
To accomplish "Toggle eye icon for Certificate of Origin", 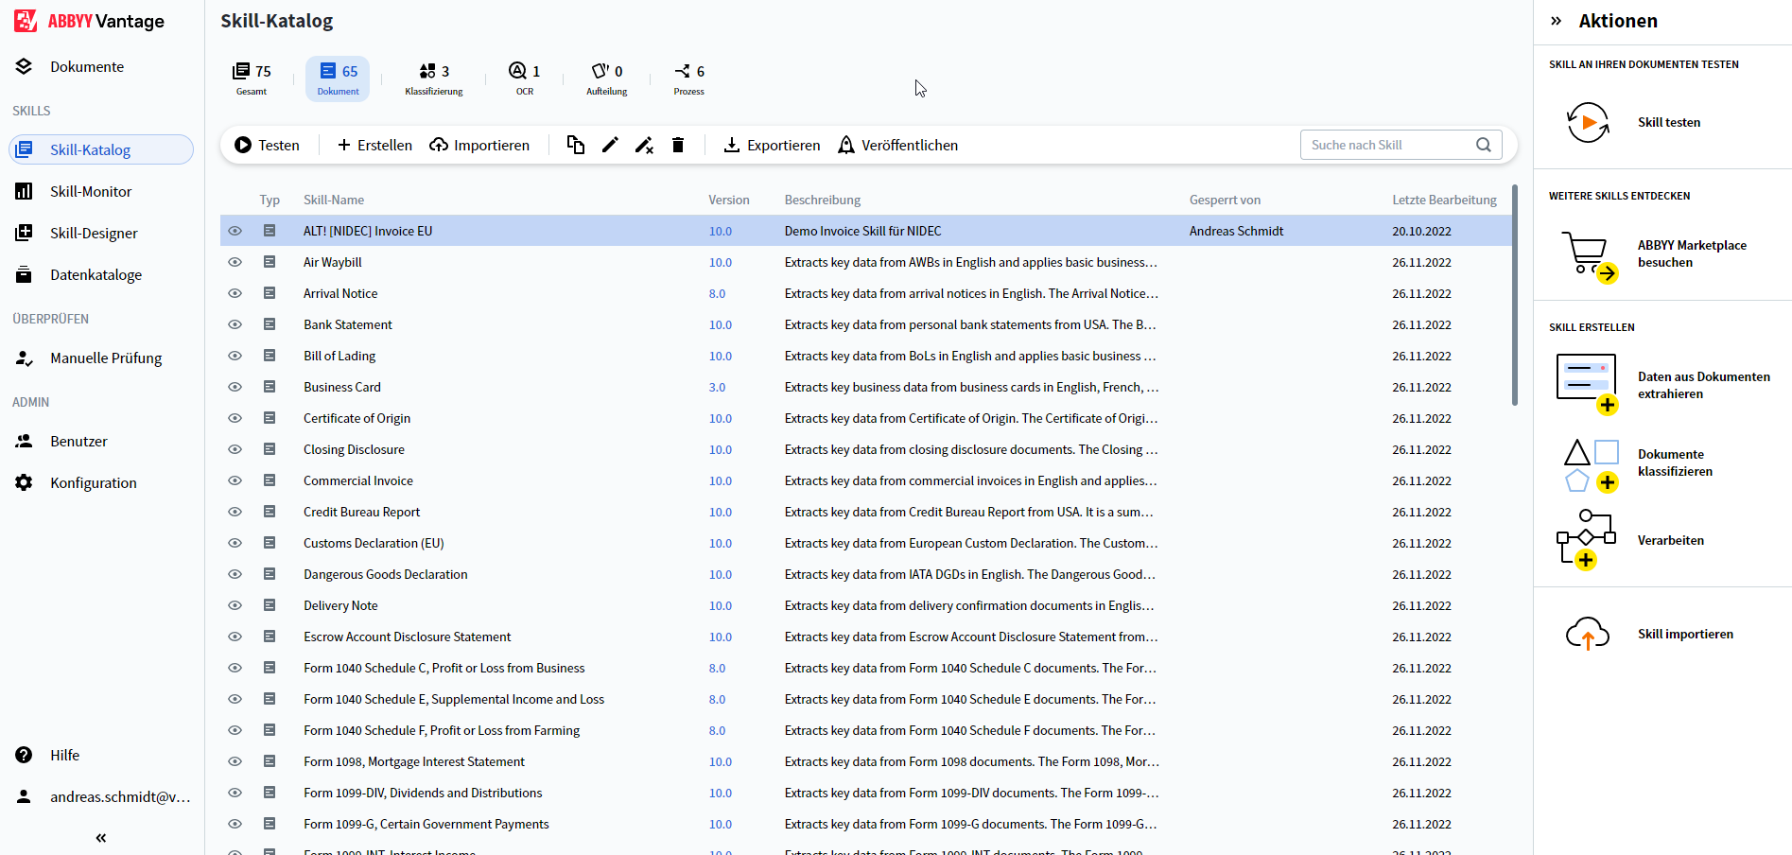I will [x=235, y=418].
